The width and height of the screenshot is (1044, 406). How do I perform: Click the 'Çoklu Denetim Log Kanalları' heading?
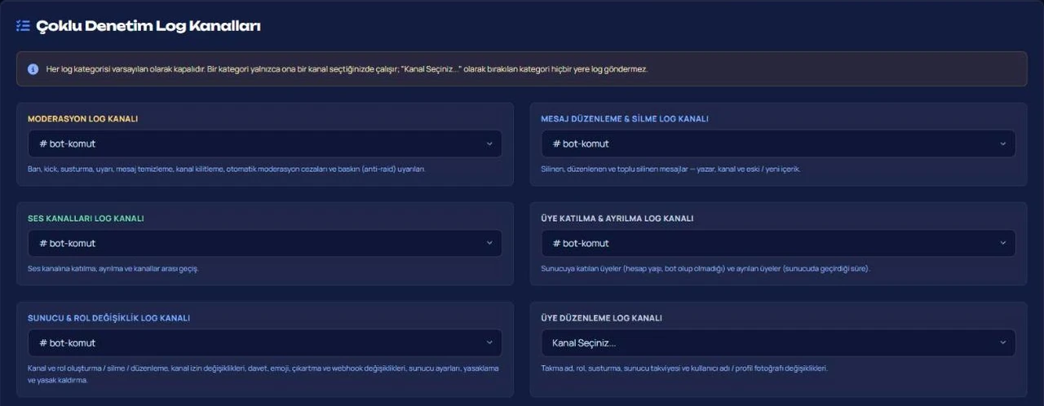(148, 26)
